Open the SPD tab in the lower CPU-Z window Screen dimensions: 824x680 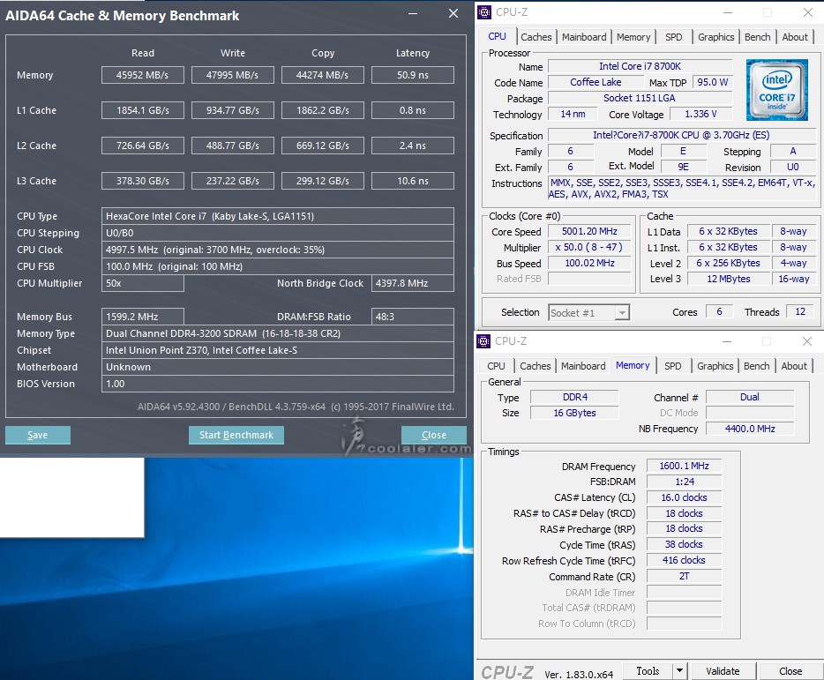tap(672, 366)
